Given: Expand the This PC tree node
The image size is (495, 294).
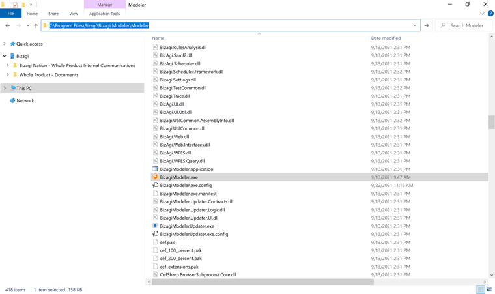Looking at the screenshot, I should (x=5, y=88).
